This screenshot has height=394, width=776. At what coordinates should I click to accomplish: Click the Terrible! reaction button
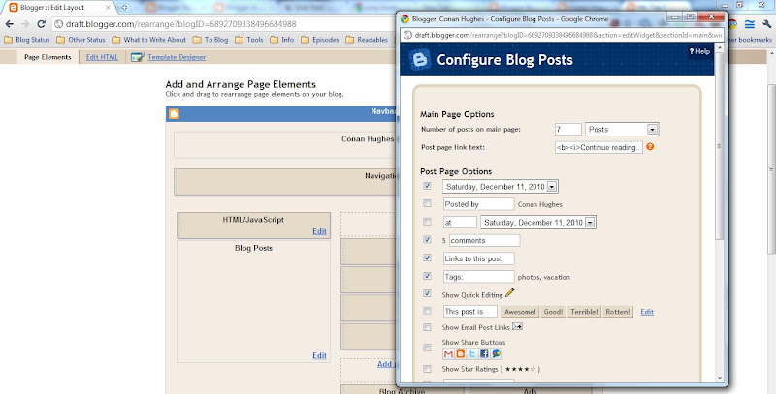point(584,312)
